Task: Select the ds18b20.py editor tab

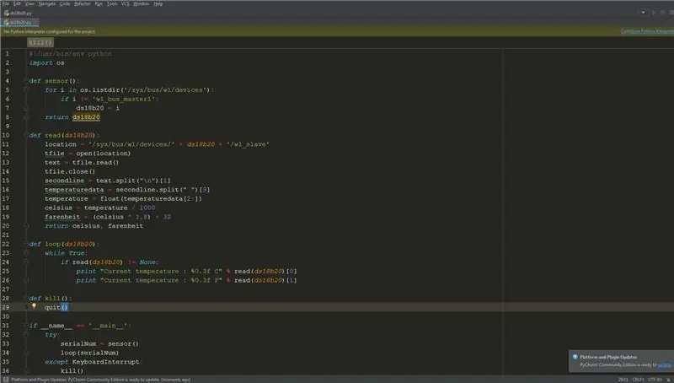Action: 20,23
